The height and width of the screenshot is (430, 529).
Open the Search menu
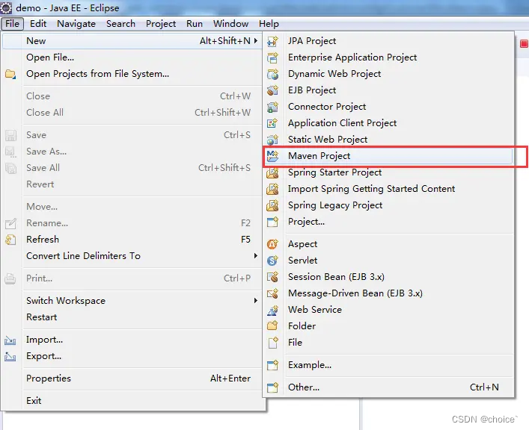coord(120,24)
